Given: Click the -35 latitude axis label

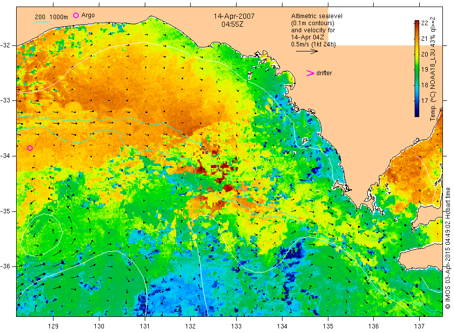Looking at the screenshot, I should pyautogui.click(x=5, y=211).
